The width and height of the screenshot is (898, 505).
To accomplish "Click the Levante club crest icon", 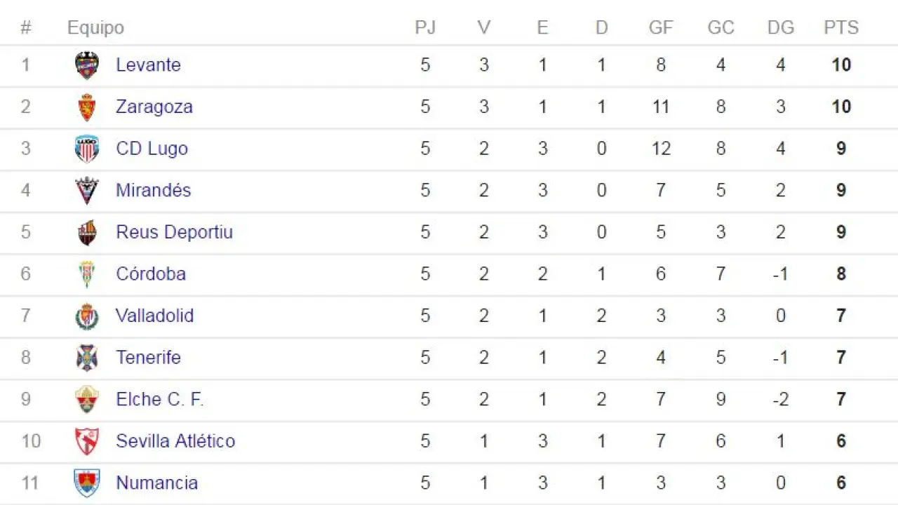I will pos(87,65).
